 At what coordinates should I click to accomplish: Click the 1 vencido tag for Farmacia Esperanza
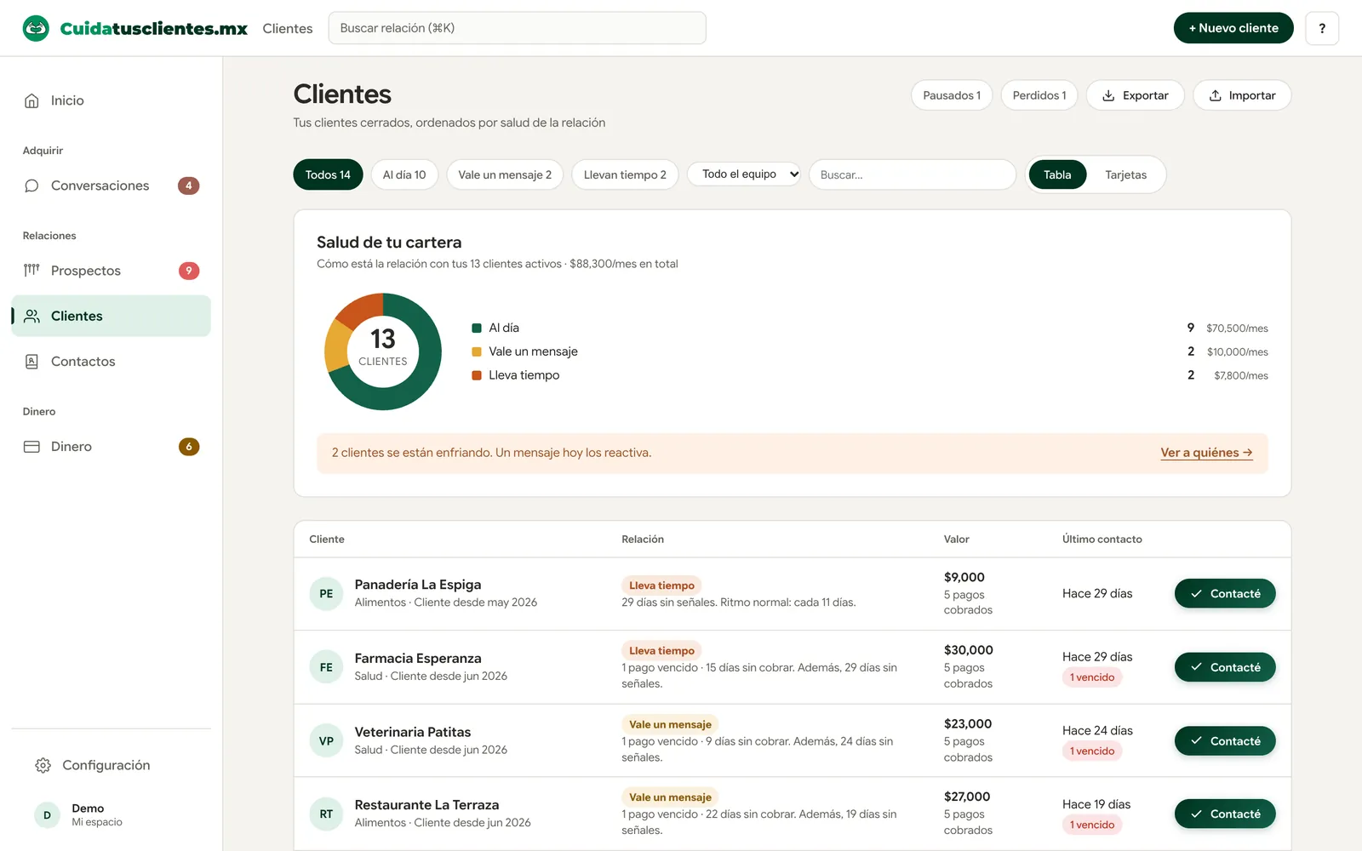[x=1092, y=677]
